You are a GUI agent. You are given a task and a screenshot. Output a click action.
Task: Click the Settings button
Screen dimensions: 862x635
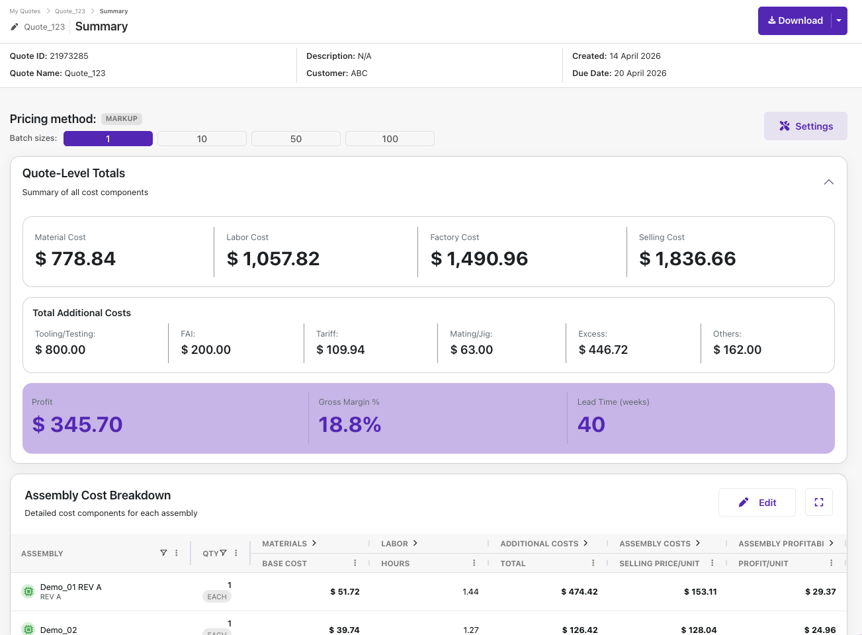click(805, 126)
